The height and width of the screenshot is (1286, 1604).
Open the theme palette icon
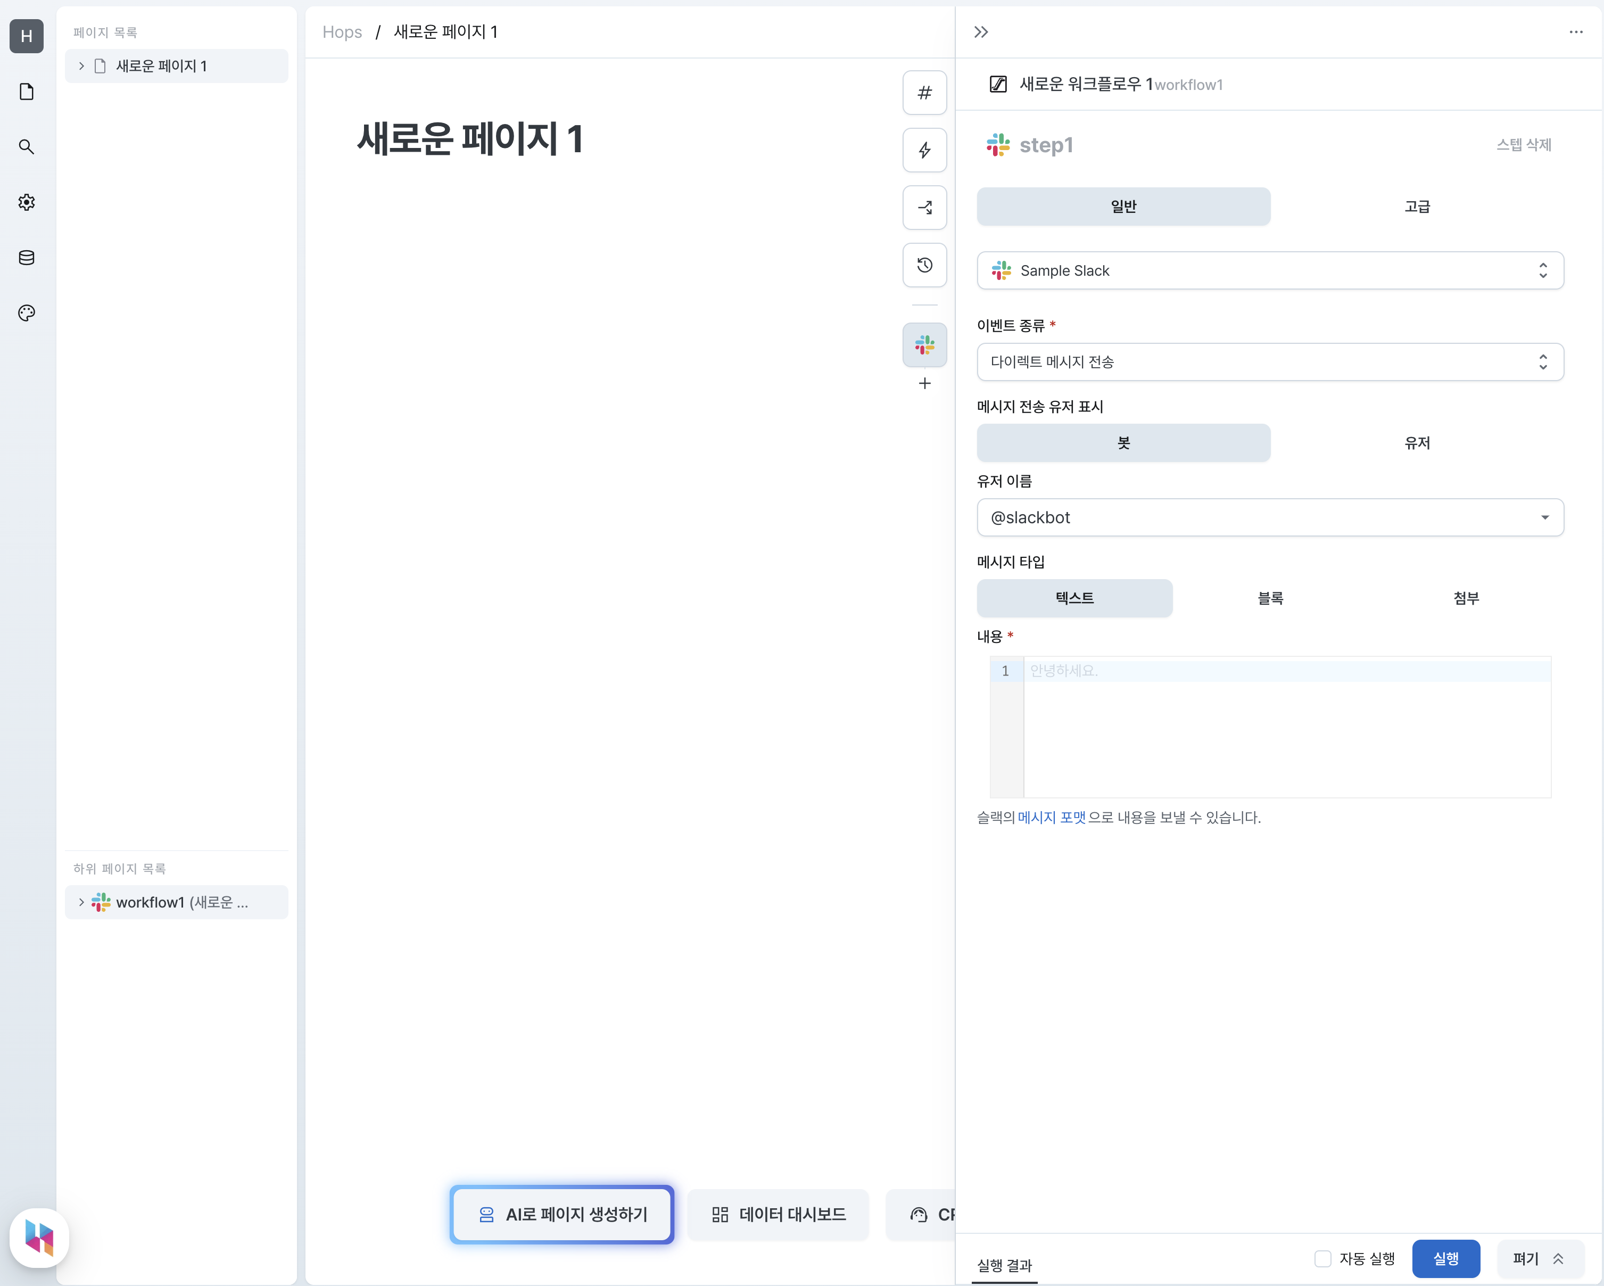[27, 312]
